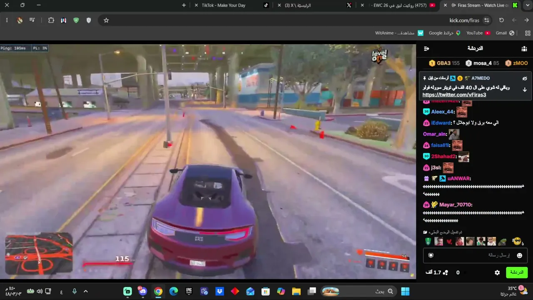This screenshot has width=533, height=300.
Task: Hide the pinned message by A7MEDO
Action: coord(525,78)
